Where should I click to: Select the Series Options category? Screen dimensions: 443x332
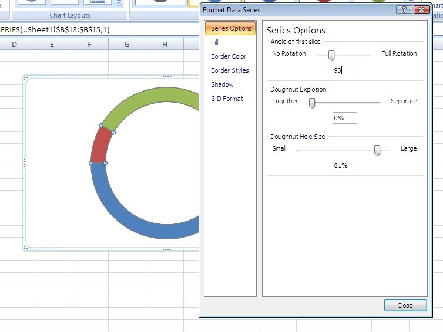(230, 28)
